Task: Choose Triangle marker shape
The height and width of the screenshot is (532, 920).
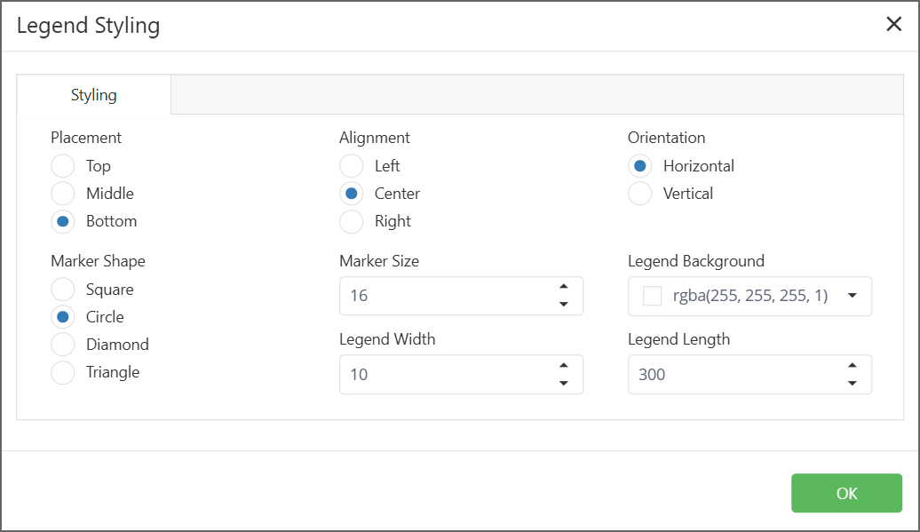Action: click(63, 372)
